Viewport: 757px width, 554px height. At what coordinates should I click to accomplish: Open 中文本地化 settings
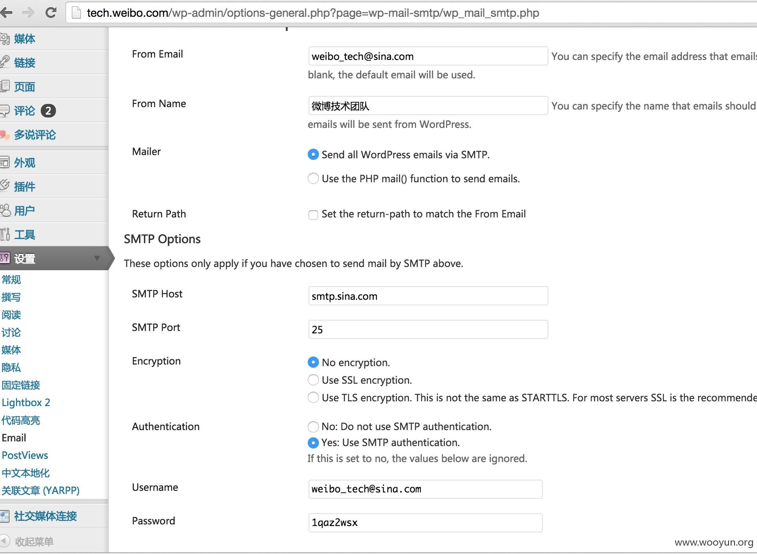point(26,473)
